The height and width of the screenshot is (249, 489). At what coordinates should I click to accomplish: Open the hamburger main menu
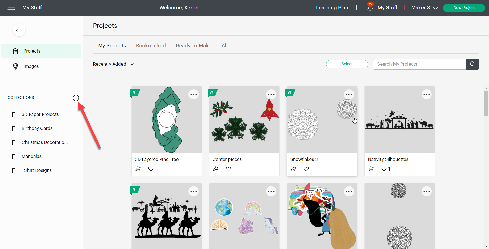click(x=11, y=8)
